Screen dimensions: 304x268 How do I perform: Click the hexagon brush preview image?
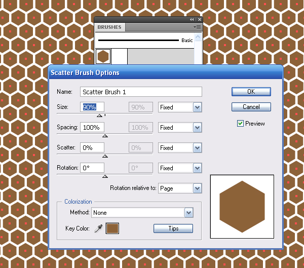click(x=242, y=207)
